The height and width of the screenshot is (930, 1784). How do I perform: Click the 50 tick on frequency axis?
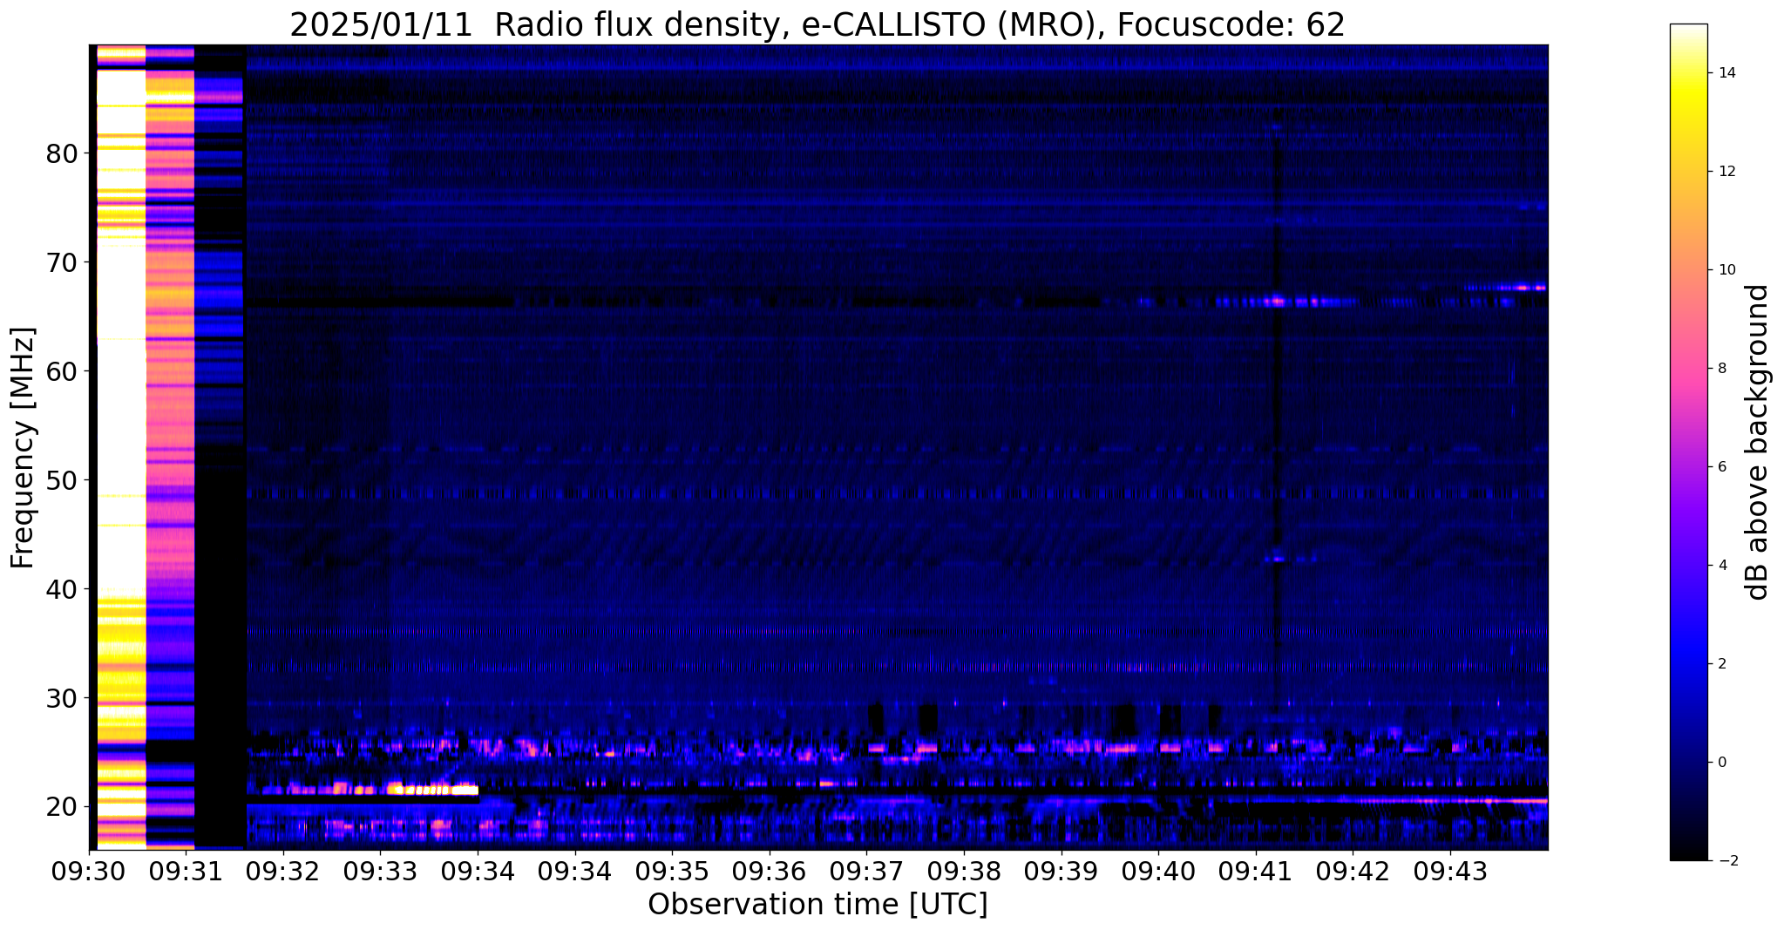click(x=62, y=481)
